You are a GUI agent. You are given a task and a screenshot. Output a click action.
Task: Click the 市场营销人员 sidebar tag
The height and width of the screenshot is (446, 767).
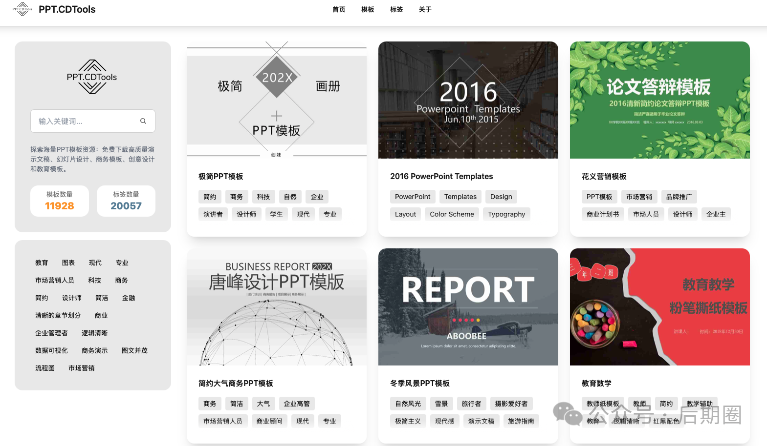click(x=55, y=280)
